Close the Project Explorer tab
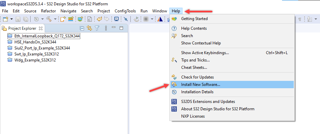The image size is (320, 134). click(x=41, y=28)
